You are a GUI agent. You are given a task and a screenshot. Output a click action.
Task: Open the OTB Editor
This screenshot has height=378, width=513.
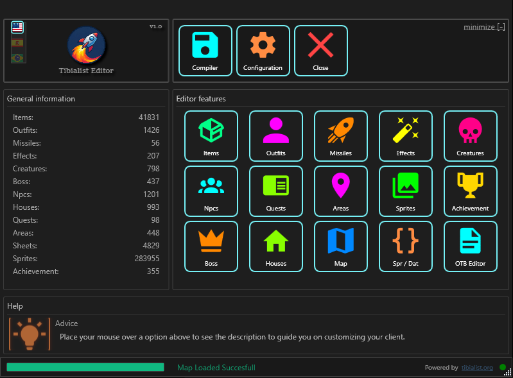[x=470, y=246]
